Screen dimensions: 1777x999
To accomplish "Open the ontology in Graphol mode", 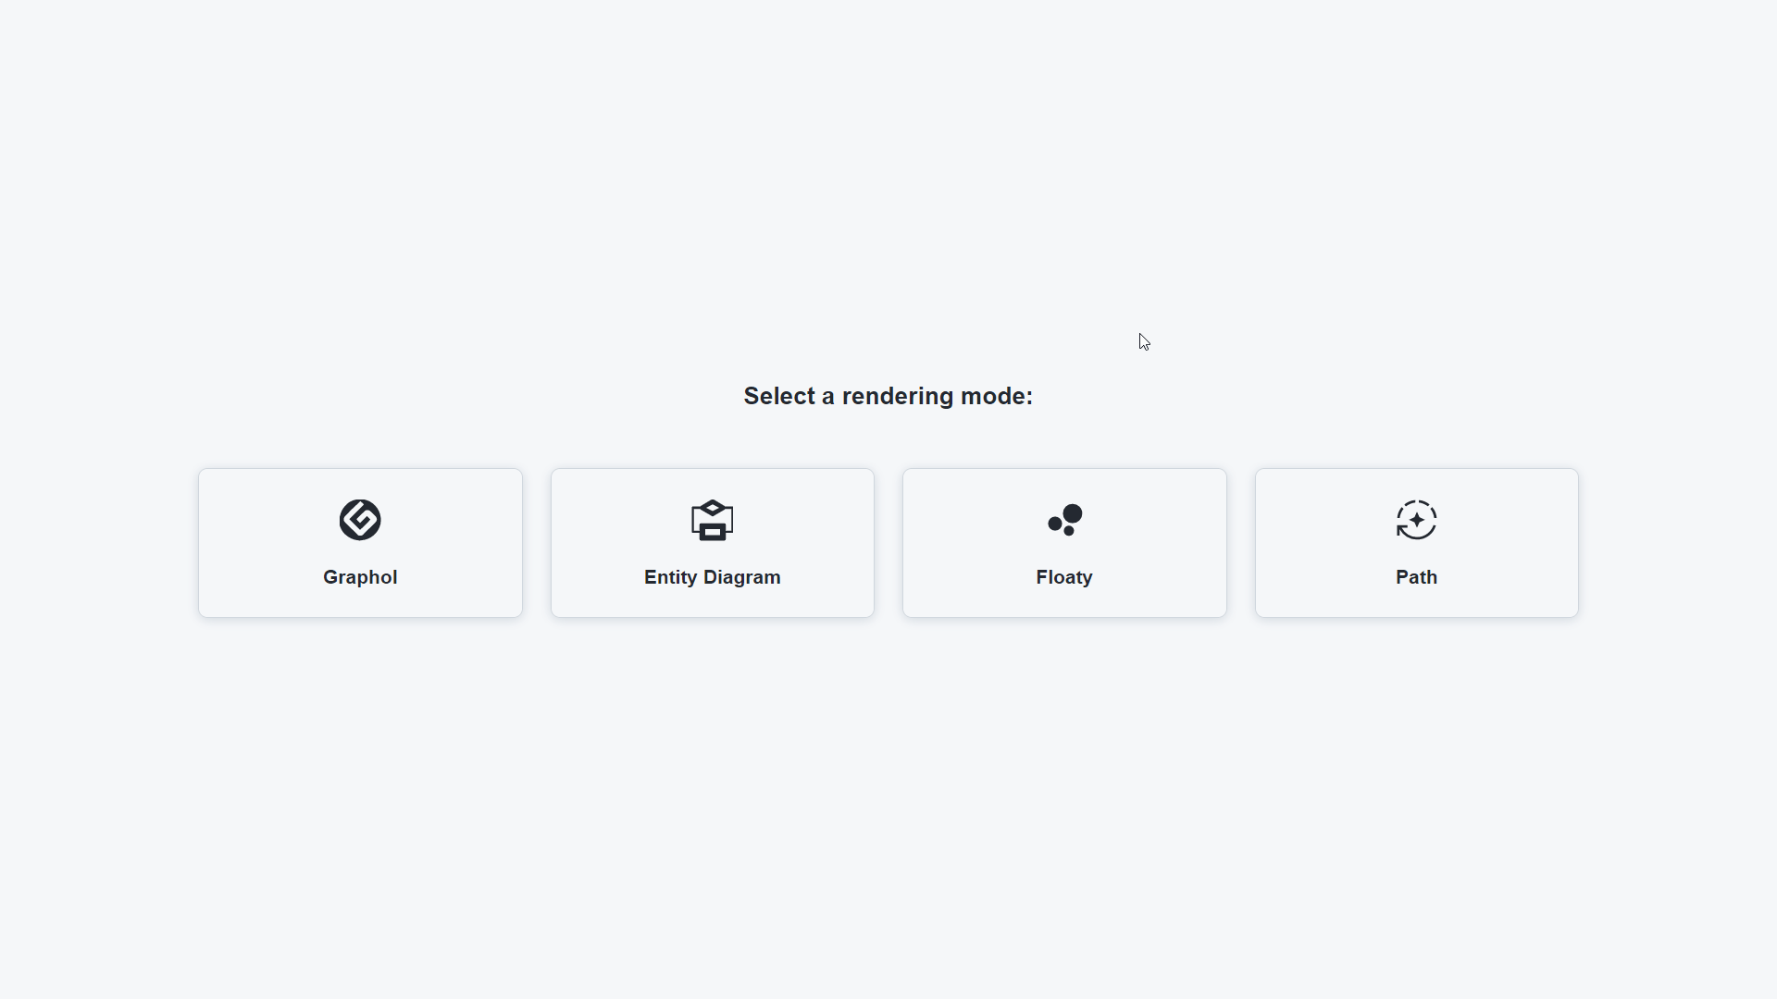I will point(360,543).
